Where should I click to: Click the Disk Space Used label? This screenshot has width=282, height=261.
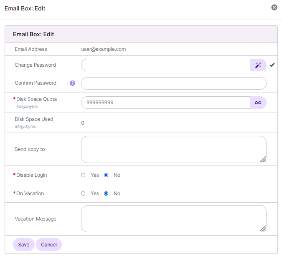pyautogui.click(x=34, y=119)
